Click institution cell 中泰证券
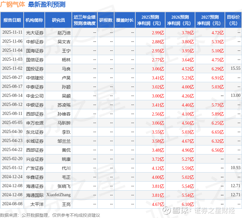242x218 pixels. tap(35, 87)
